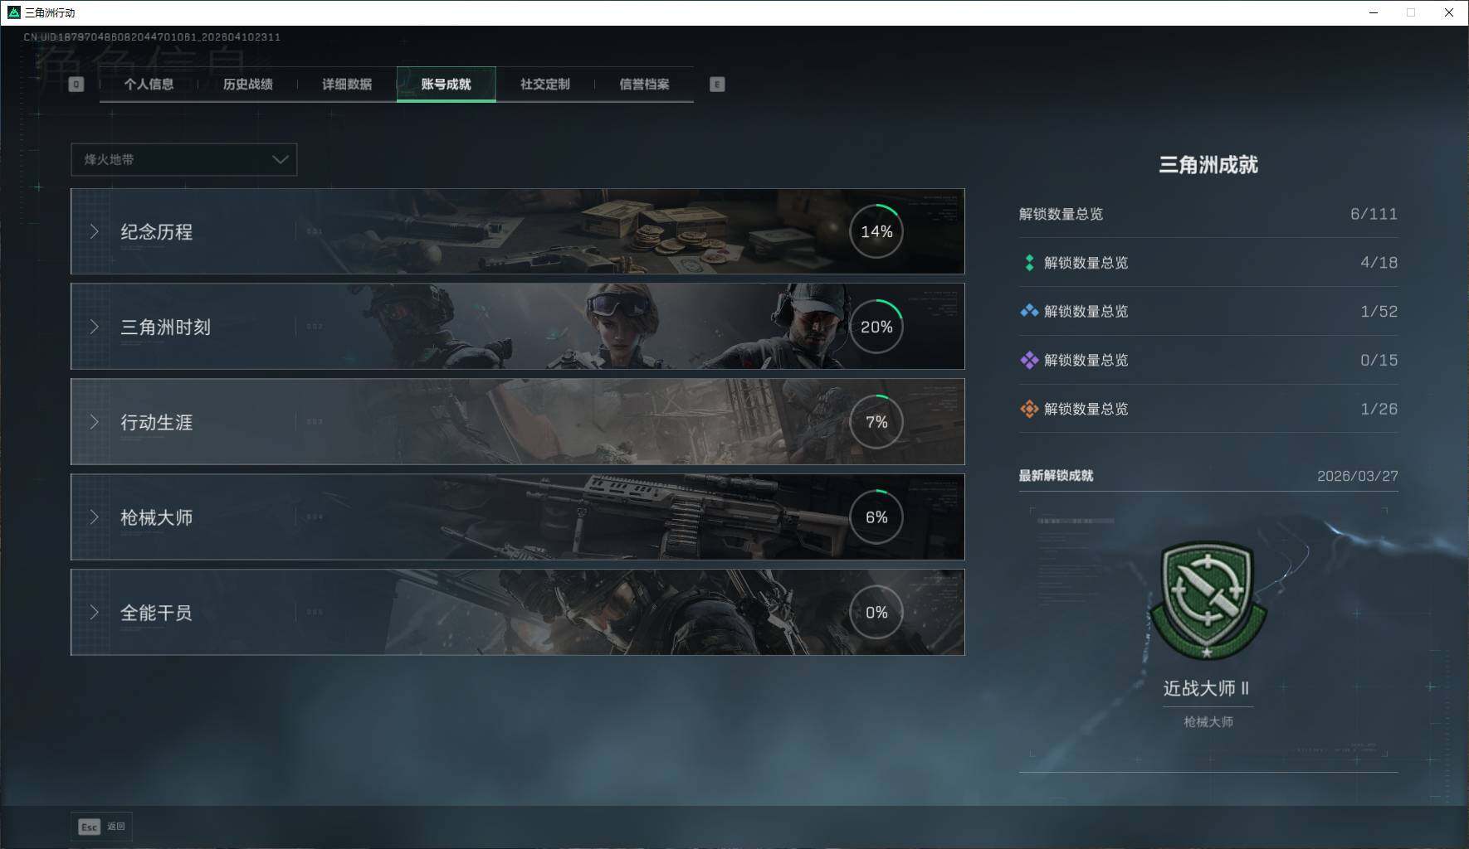Screen dimensions: 1469x849
Task: Click the 7% progress ring for 行动生涯
Action: [876, 422]
